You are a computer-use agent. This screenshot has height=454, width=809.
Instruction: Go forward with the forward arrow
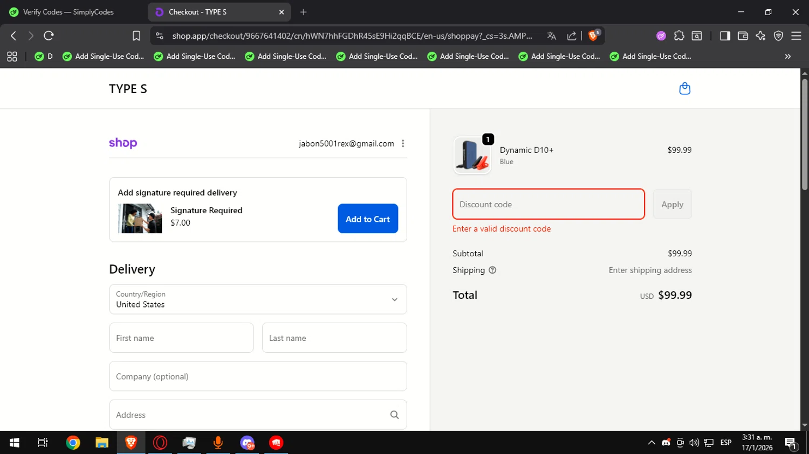tap(31, 36)
